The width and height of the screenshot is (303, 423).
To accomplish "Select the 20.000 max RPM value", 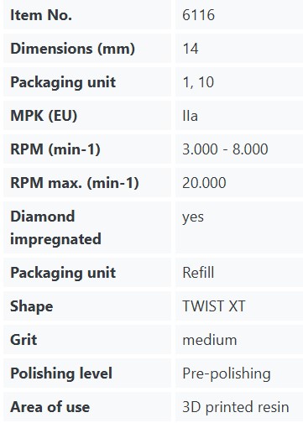I will point(204,183).
